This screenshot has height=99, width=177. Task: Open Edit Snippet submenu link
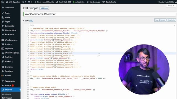tap(7, 98)
